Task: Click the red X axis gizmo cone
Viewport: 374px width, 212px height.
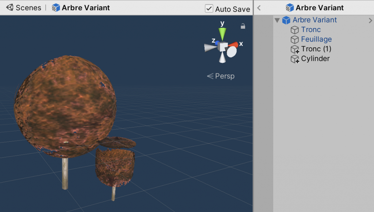Action: tap(233, 45)
